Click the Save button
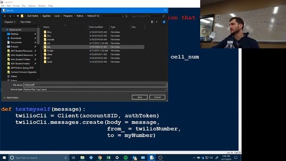 pos(139,97)
